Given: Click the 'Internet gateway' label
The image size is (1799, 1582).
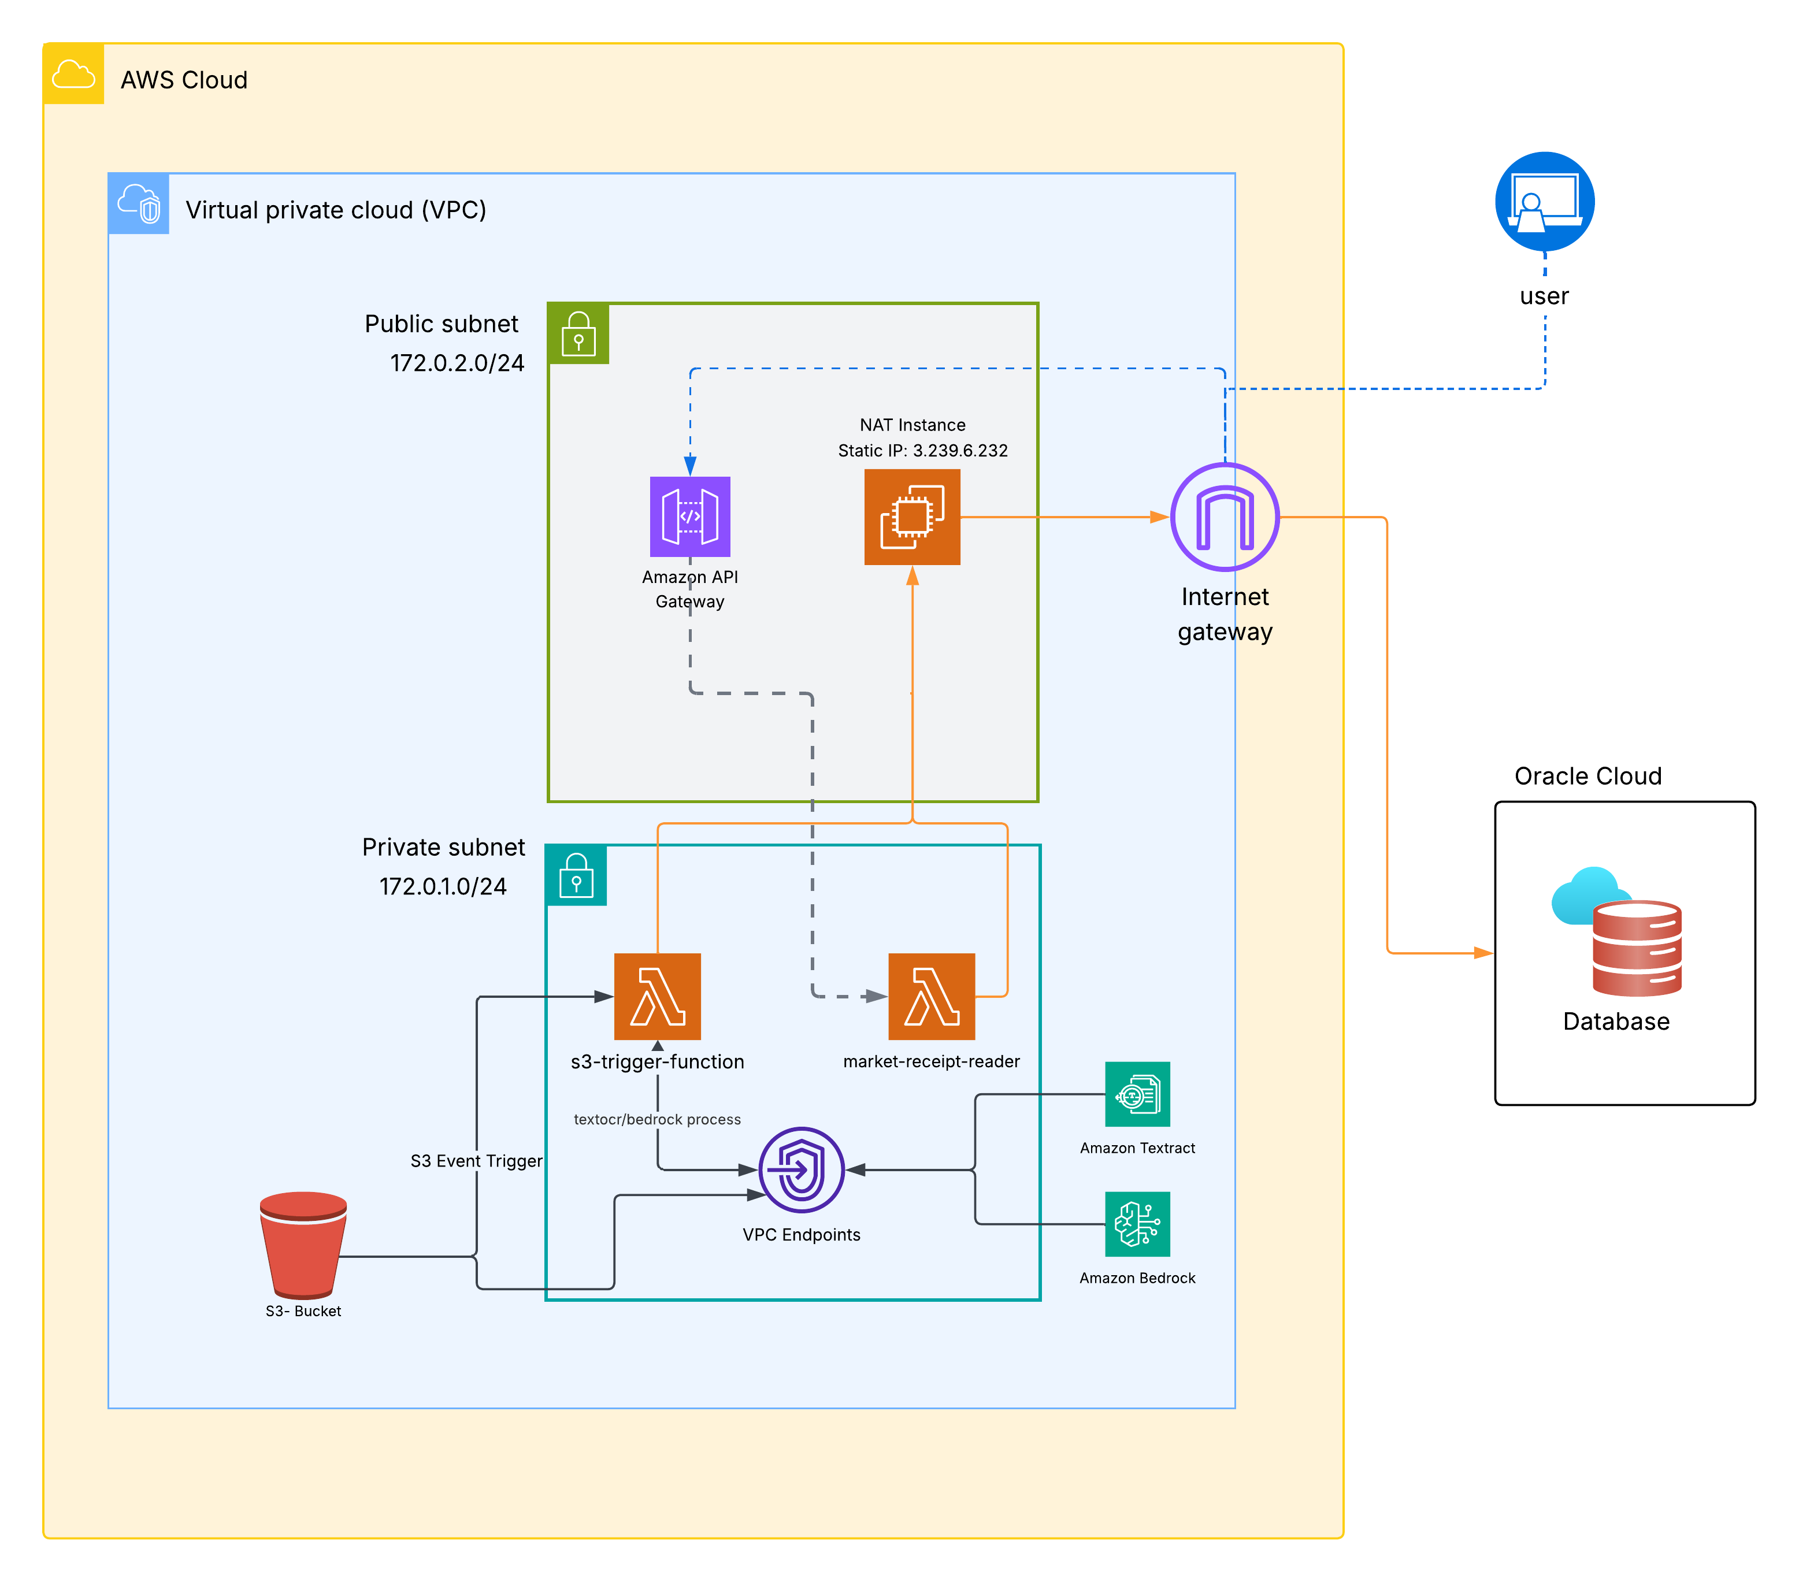Looking at the screenshot, I should [1225, 614].
